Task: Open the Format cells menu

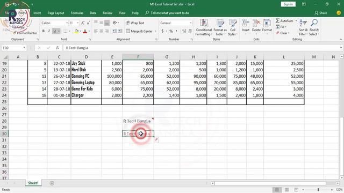Action: point(267,27)
